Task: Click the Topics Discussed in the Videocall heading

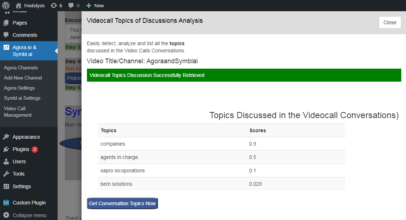Action: (304, 115)
